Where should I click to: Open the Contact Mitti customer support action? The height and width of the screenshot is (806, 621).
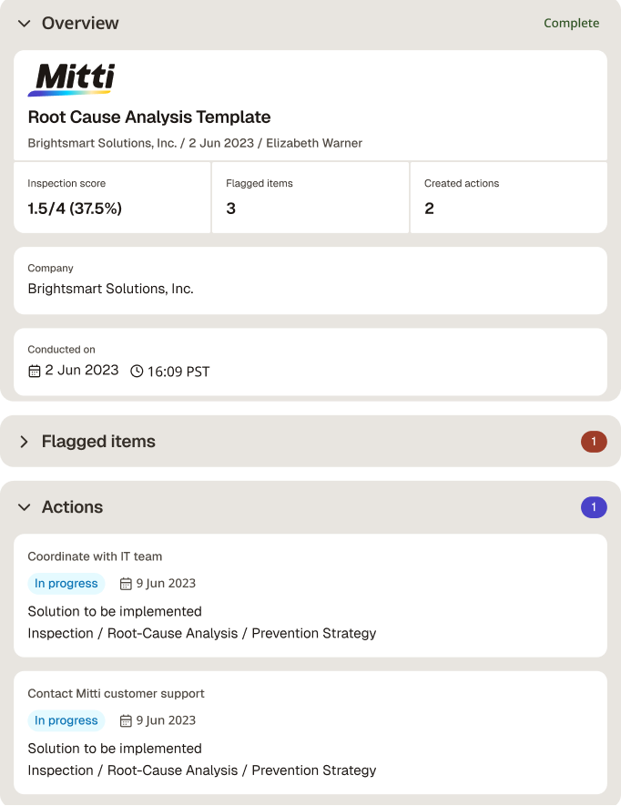pos(310,733)
